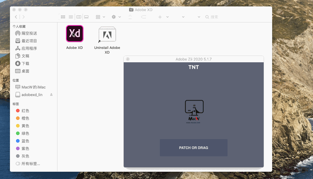Open the group-by arrangement menu
The height and width of the screenshot is (179, 313).
pos(100,17)
